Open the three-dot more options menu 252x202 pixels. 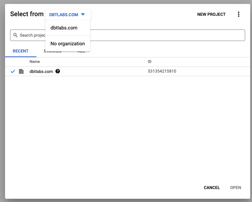[239, 14]
